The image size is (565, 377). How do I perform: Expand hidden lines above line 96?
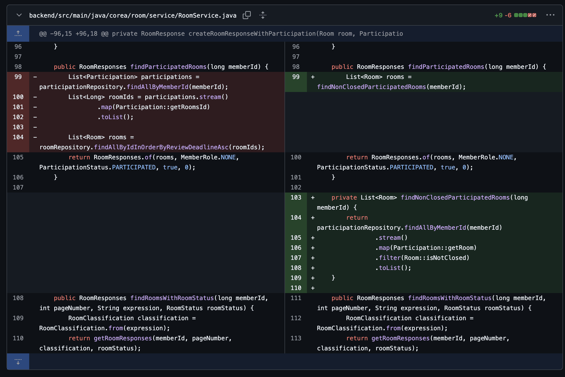[x=18, y=33]
